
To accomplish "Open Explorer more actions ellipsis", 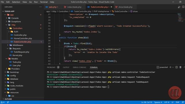I will coord(40,7).
